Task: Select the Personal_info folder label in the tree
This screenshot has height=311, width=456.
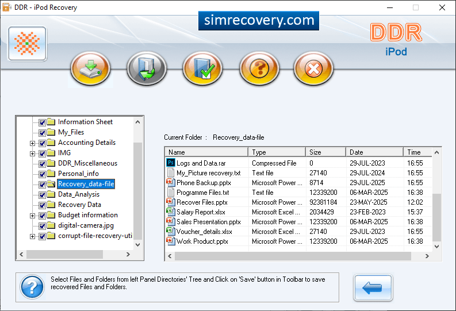Action: click(79, 174)
